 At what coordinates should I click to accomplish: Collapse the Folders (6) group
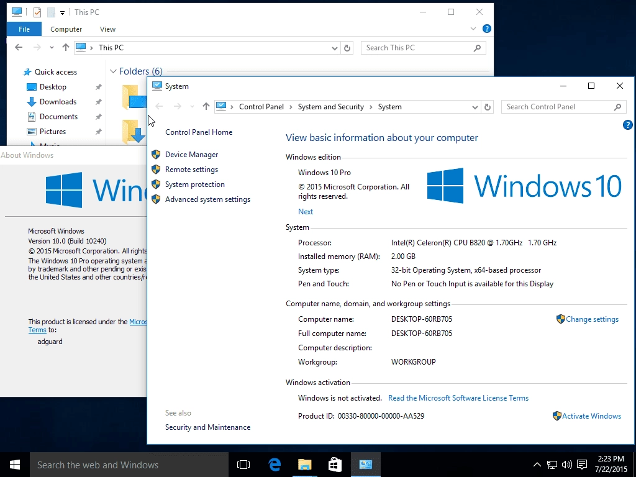(x=113, y=71)
